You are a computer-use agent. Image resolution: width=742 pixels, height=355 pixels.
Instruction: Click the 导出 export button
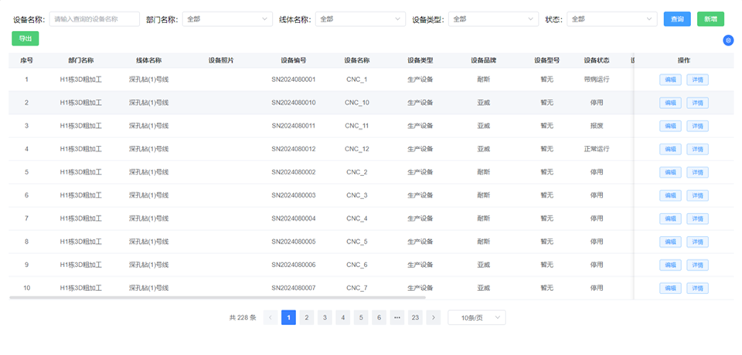tap(25, 39)
